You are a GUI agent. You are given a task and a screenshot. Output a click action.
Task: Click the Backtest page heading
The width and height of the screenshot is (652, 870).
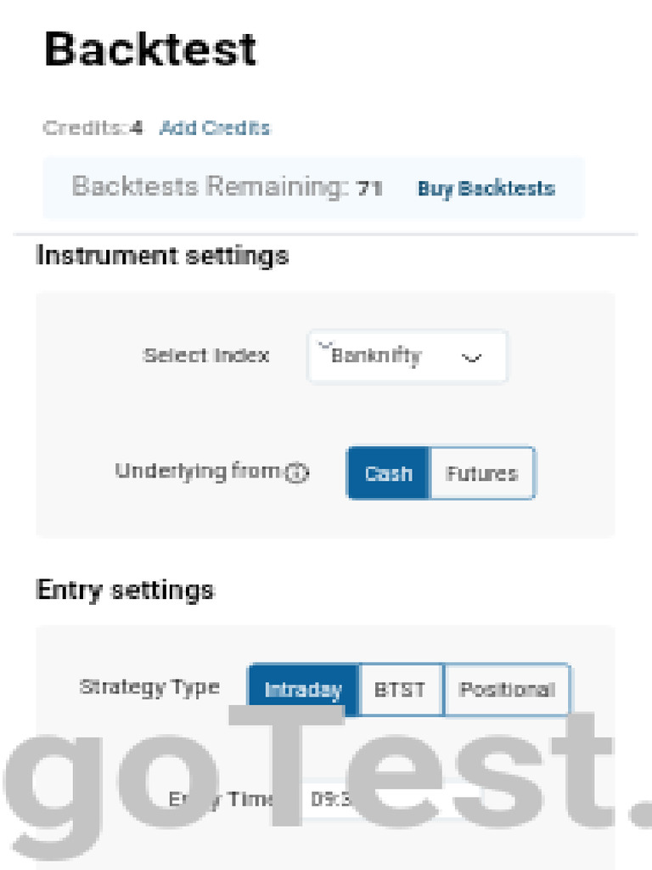pos(150,49)
